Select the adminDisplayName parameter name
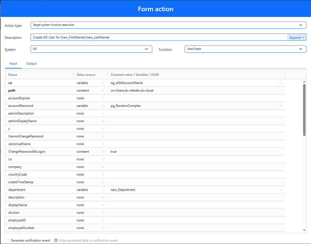The image size is (311, 244). point(22,121)
